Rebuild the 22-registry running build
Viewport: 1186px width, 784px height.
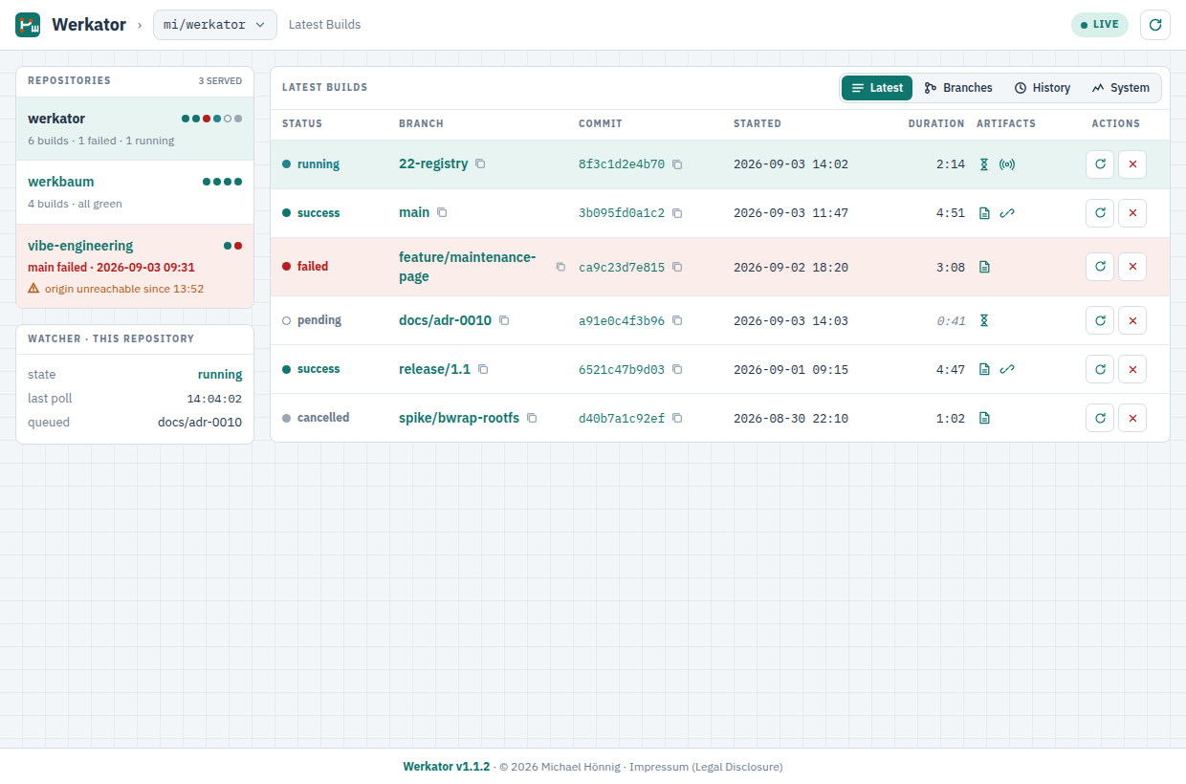coord(1100,164)
